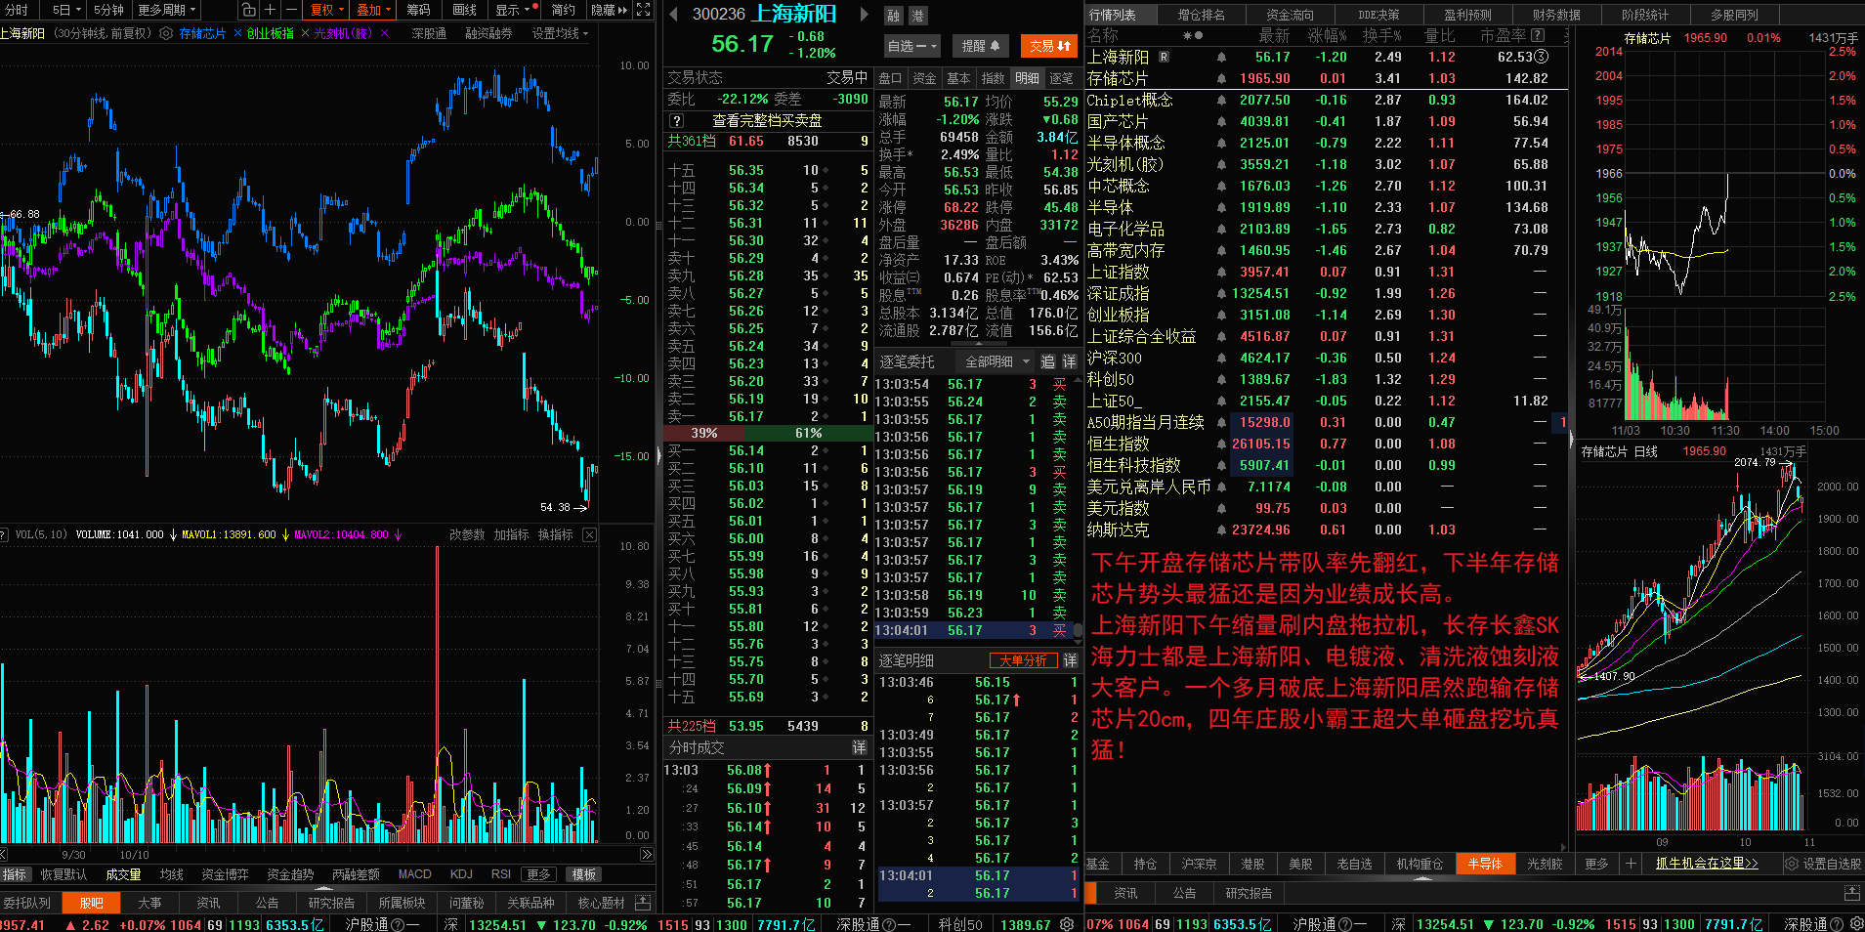1865x932 pixels.
Task: Select 股吧 bottom tab
Action: coord(92,903)
